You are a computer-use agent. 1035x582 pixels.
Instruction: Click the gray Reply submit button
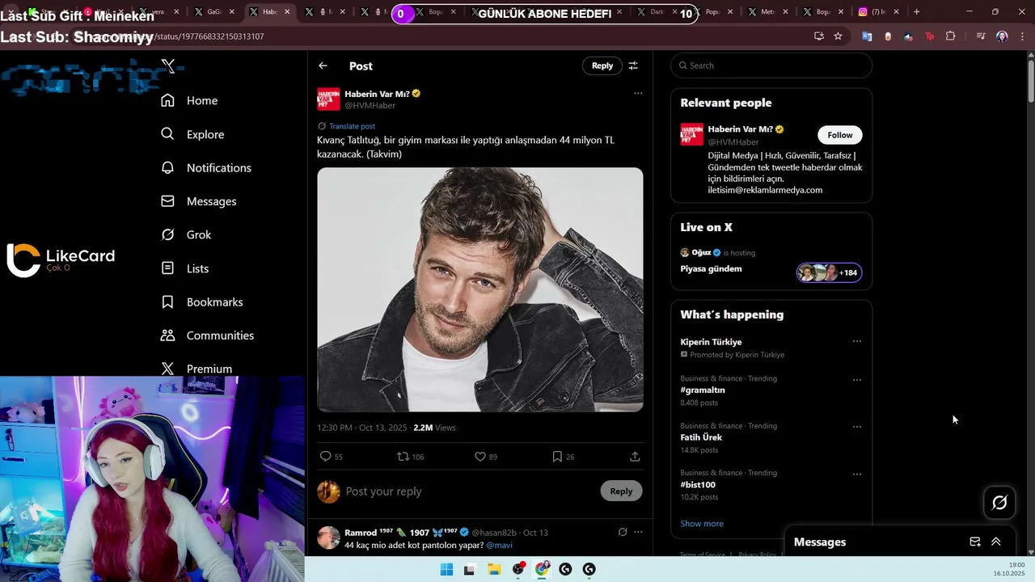coord(621,491)
